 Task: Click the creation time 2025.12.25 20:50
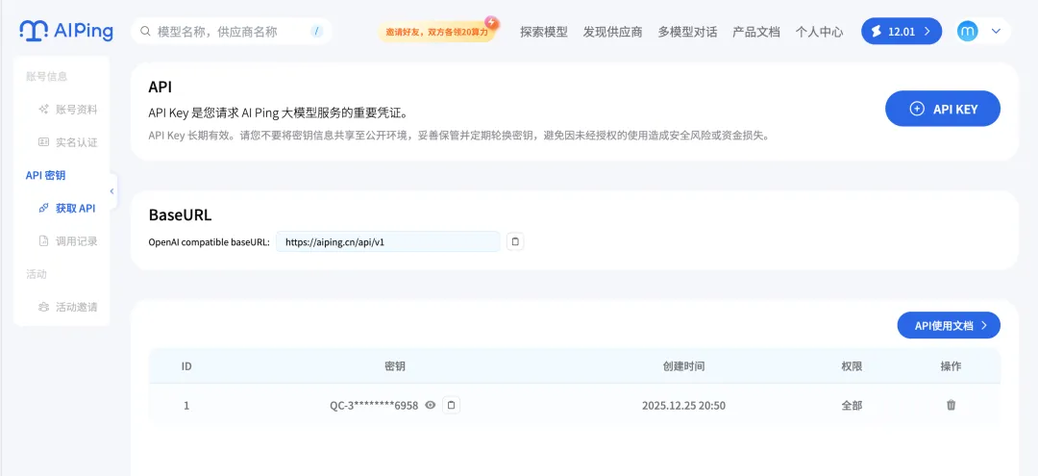pyautogui.click(x=684, y=406)
